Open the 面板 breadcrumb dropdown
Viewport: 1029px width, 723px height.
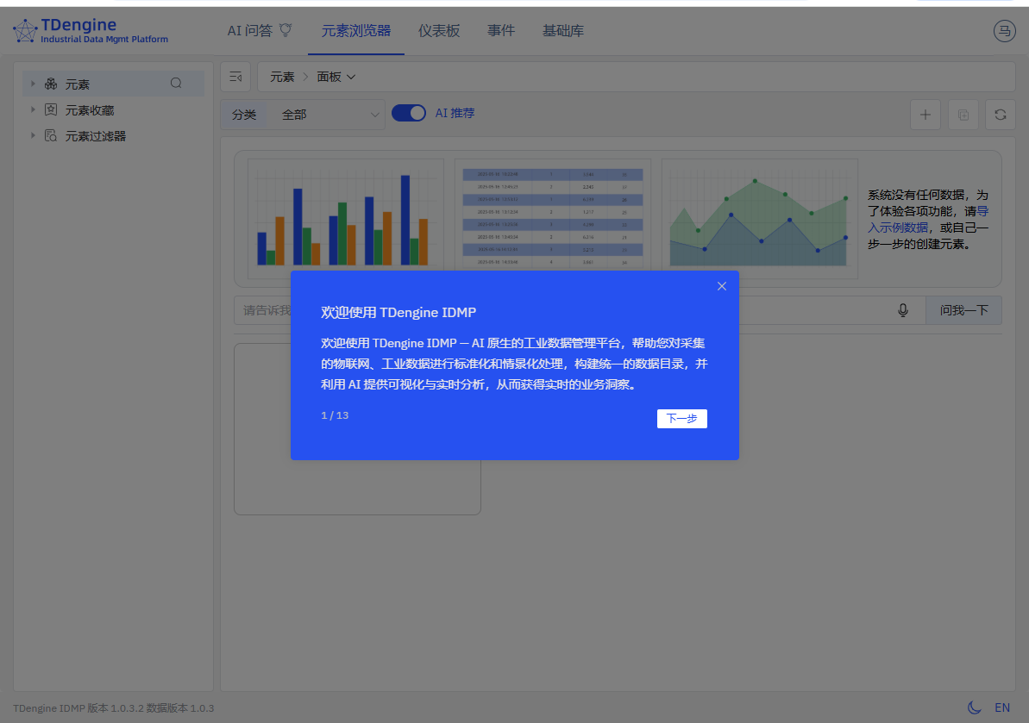click(336, 78)
